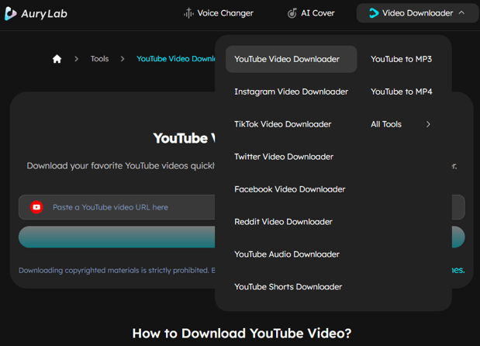Select Twitter Video Downloader
The height and width of the screenshot is (346, 480).
(x=284, y=157)
